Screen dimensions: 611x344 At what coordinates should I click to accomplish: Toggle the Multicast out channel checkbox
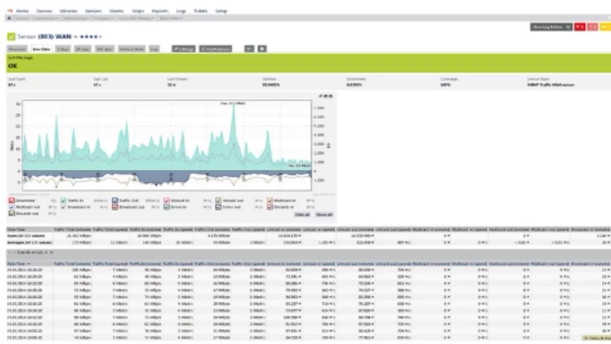pyautogui.click(x=11, y=207)
